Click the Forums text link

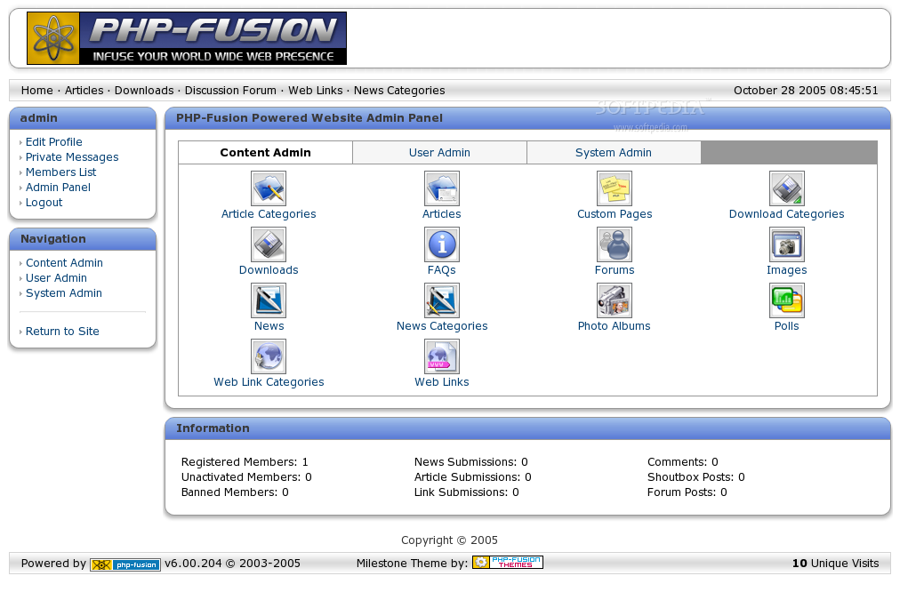click(x=615, y=270)
